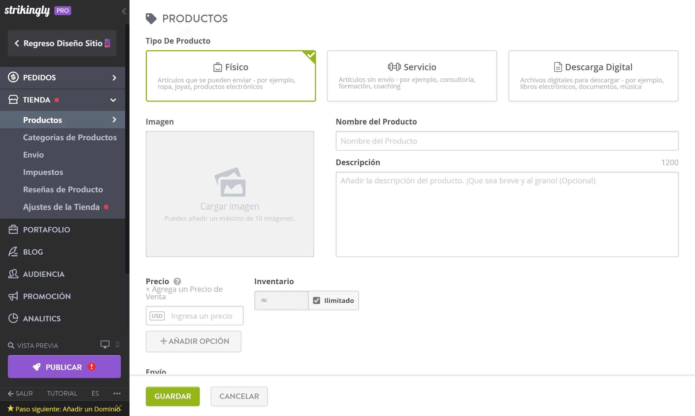Click the Cancelar button
The width and height of the screenshot is (695, 416).
pyautogui.click(x=239, y=396)
